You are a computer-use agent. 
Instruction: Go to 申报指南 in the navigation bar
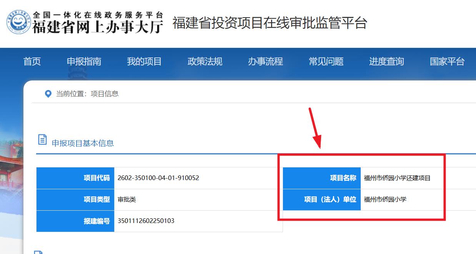point(84,62)
